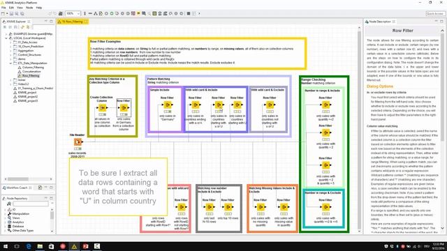The height and width of the screenshot is (251, 447).
Task: Select the Create Collection Column node
Action: pyautogui.click(x=102, y=108)
